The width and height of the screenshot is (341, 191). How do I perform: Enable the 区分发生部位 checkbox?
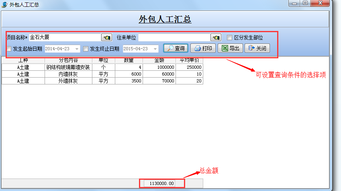[230, 38]
